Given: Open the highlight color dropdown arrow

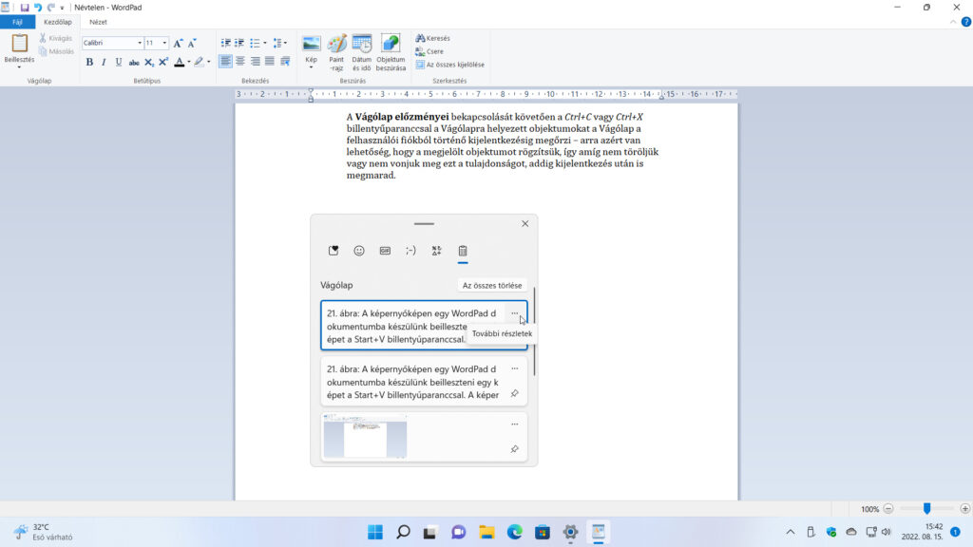Looking at the screenshot, I should tap(208, 62).
